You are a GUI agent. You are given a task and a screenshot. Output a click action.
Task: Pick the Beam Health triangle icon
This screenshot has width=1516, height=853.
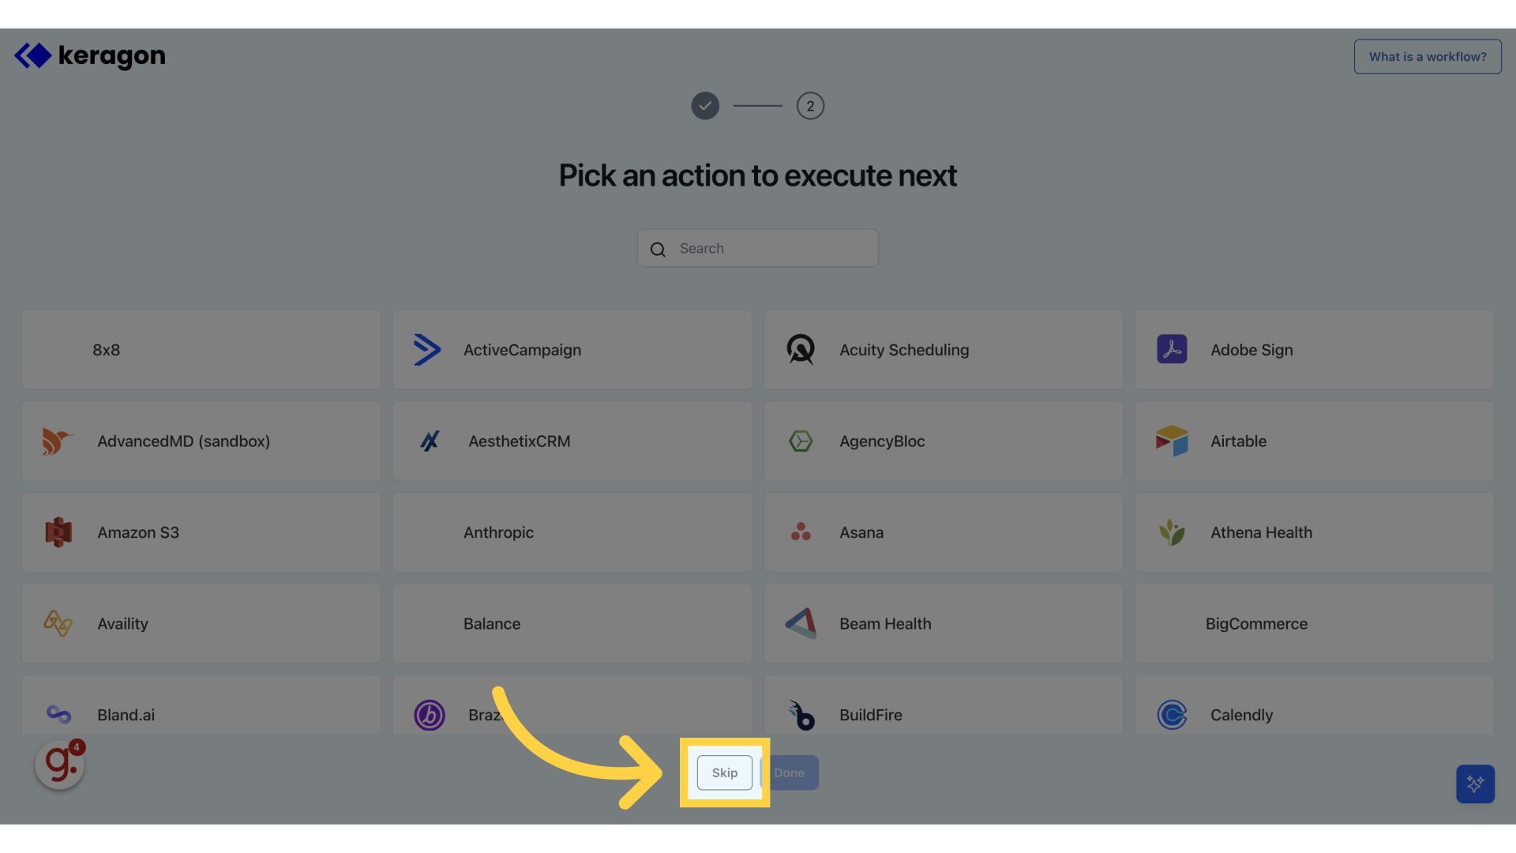click(x=801, y=623)
